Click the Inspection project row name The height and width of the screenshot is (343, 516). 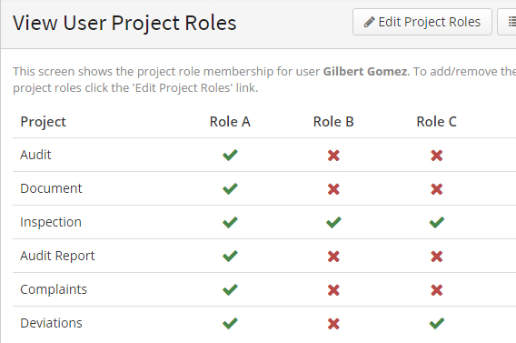[51, 222]
